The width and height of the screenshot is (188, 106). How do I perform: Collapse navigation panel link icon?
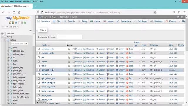[x=31, y=31]
